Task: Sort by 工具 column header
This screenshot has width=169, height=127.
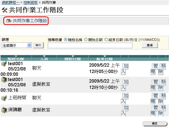Action: [45, 59]
